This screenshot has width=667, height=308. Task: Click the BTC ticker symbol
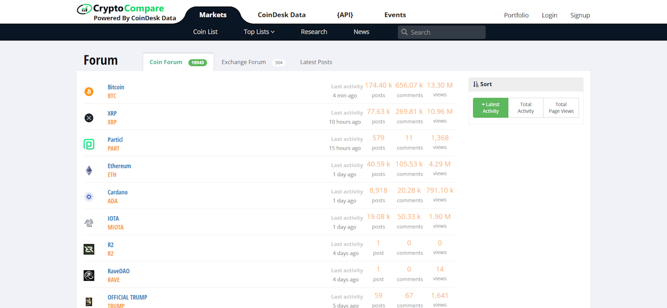pyautogui.click(x=112, y=96)
